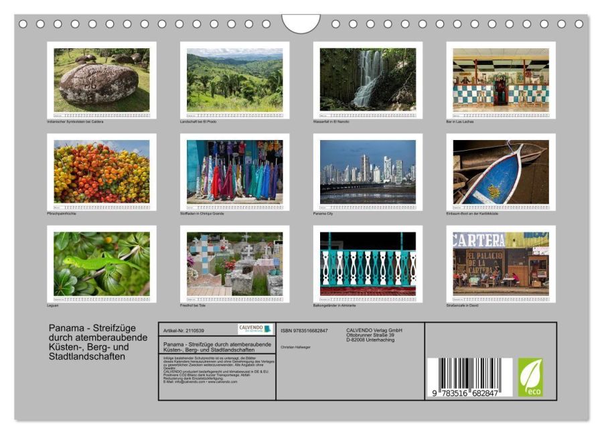Open the blue dugout boat photo
Image resolution: width=602 pixels, height=434 pixels.
point(501,172)
